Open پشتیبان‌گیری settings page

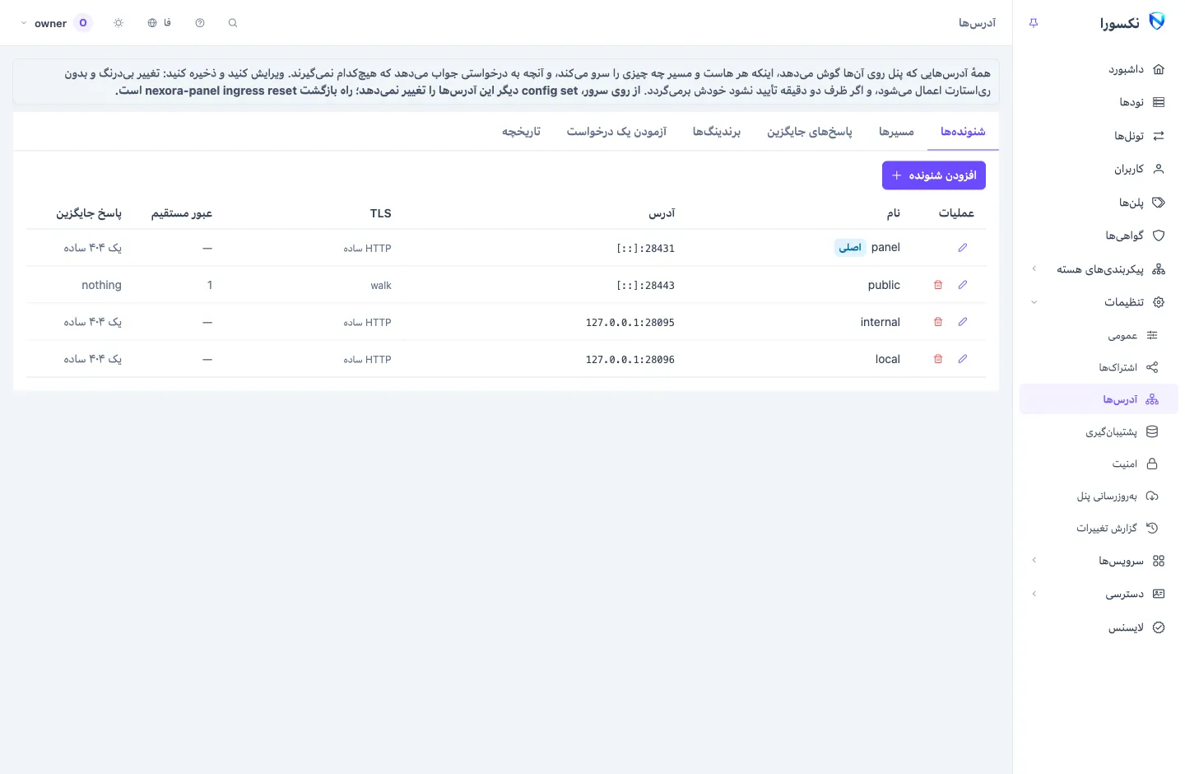coord(1099,431)
